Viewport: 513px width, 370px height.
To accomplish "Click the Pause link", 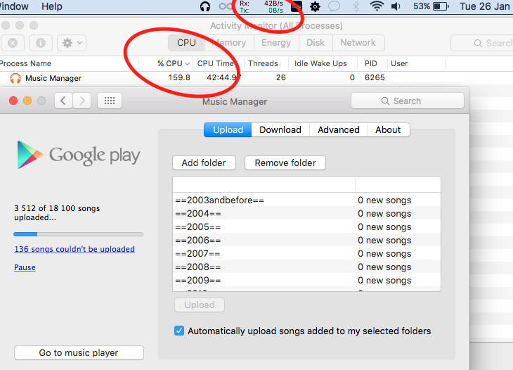I will (x=25, y=267).
